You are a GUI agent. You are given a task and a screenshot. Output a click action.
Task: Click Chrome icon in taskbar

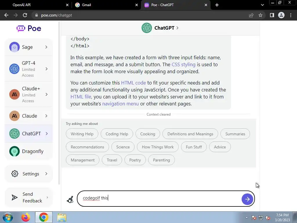click(x=44, y=217)
